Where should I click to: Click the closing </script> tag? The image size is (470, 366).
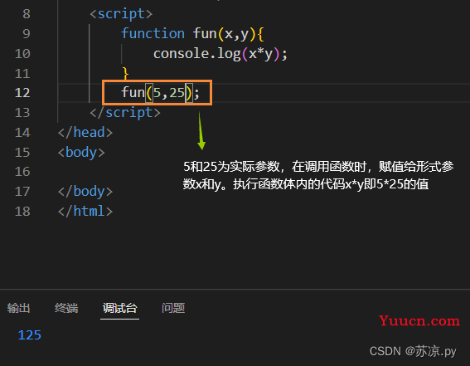click(x=125, y=113)
